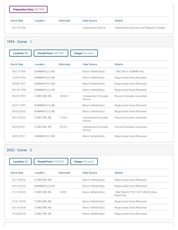
Task: Click Event Date column header in Owner 1 table
Action: click(17, 64)
